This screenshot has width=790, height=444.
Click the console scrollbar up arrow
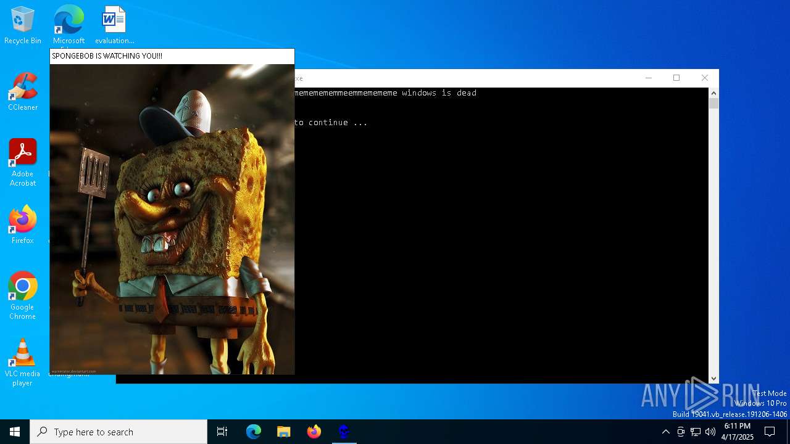point(713,93)
